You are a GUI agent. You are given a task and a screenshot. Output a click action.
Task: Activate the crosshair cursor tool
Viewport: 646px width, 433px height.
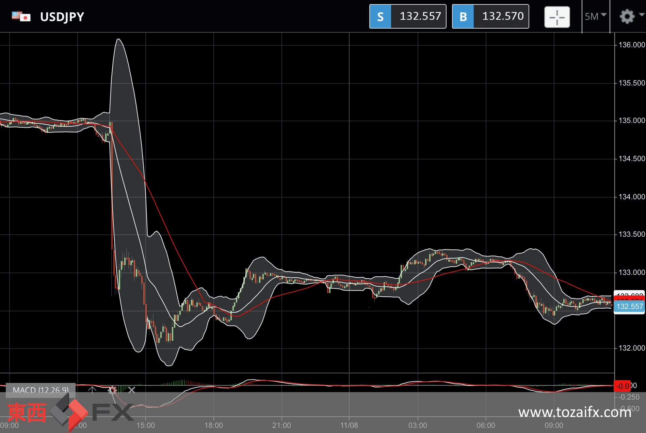pos(557,17)
